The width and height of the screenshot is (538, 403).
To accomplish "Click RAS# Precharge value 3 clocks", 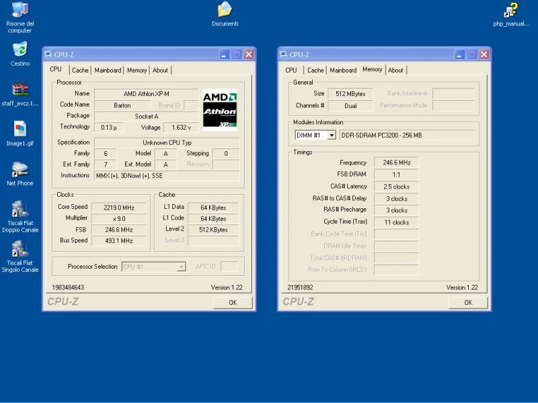I will 397,210.
